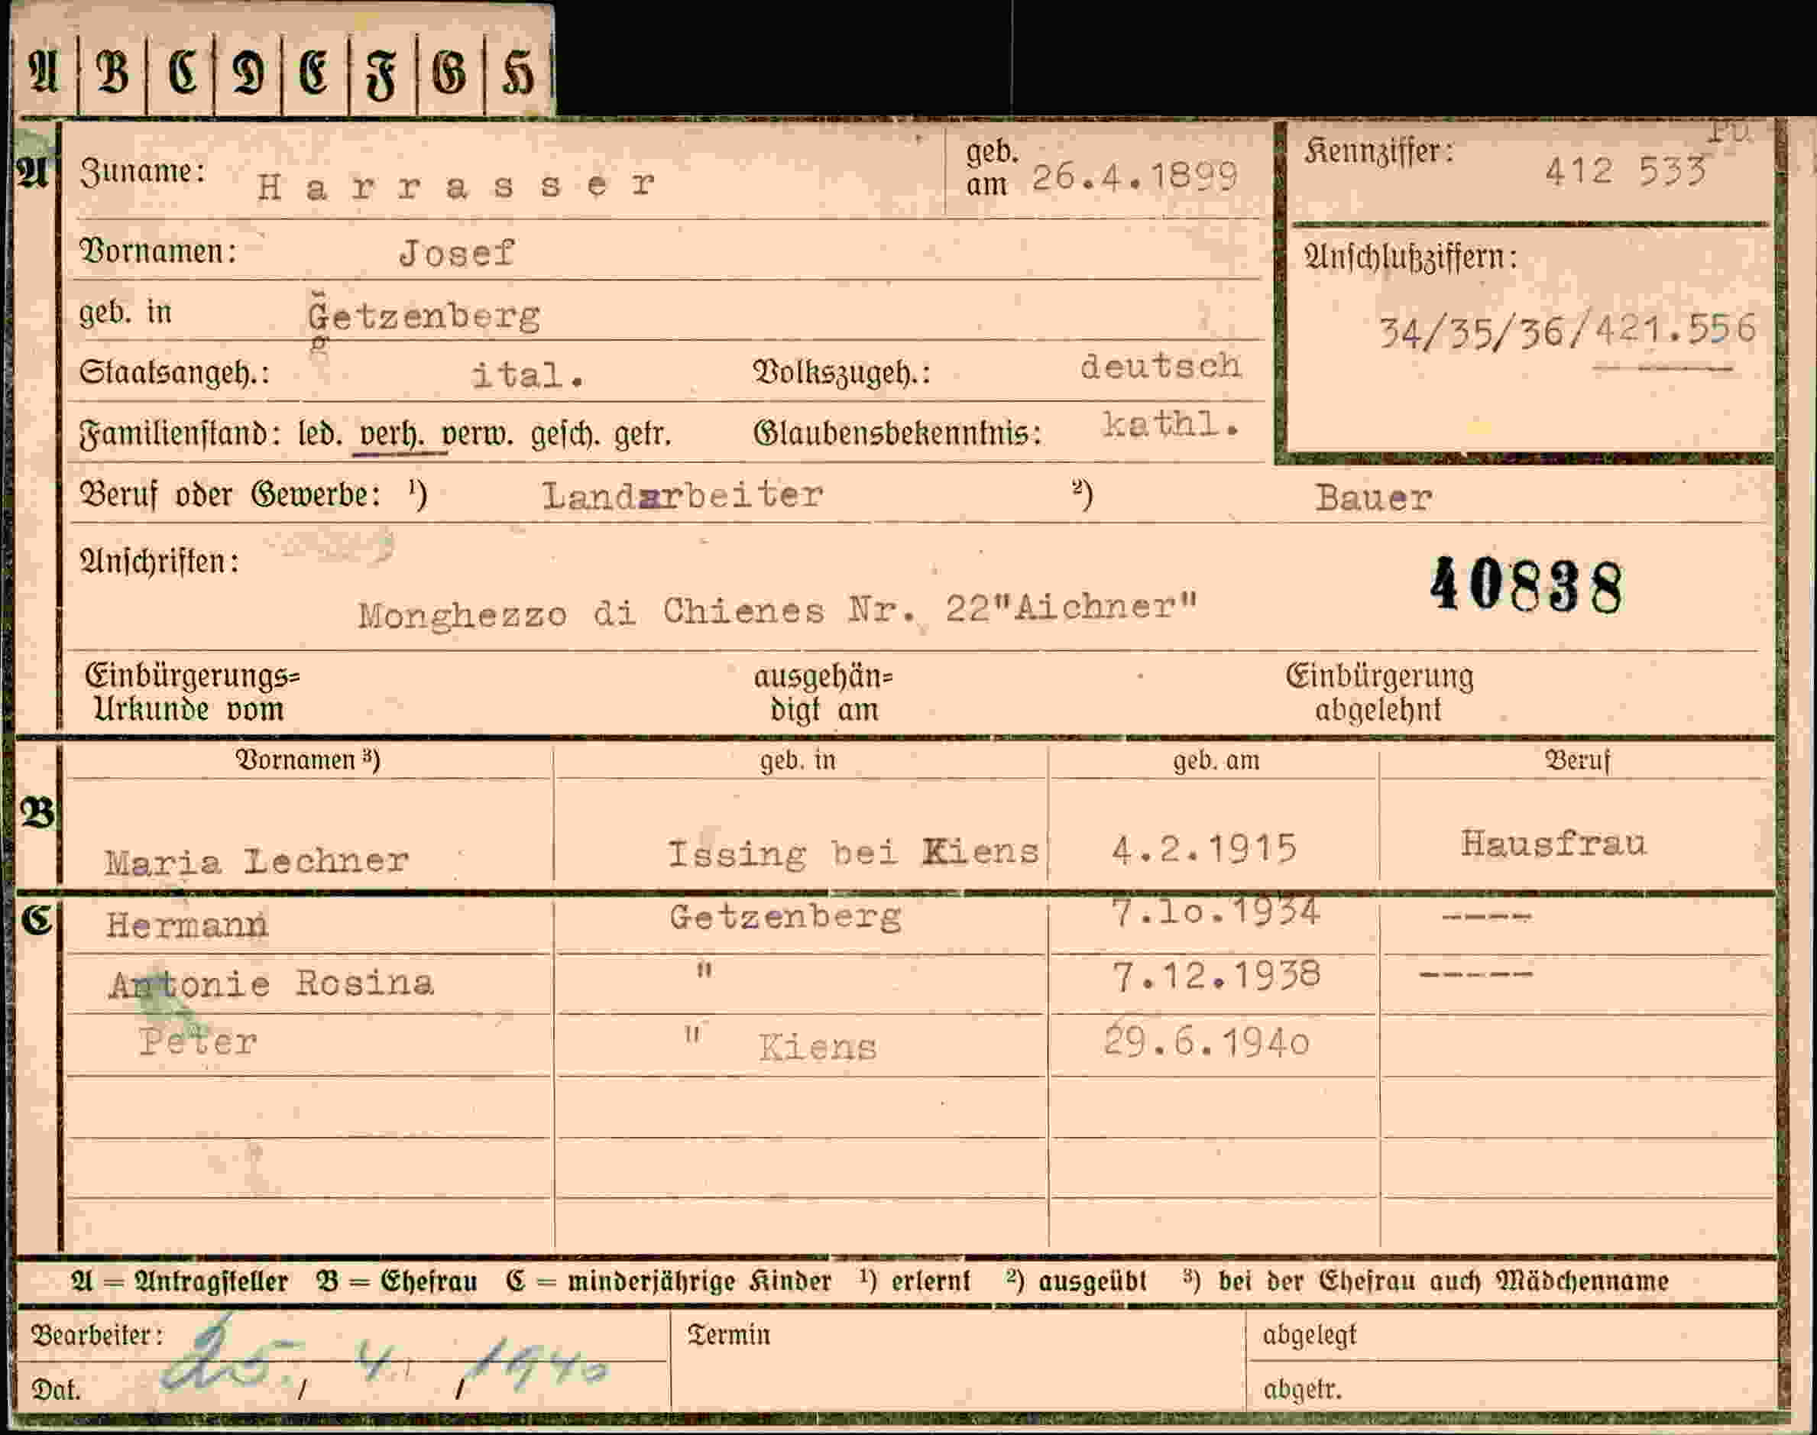This screenshot has width=1817, height=1435.
Task: Click index tab letter F
Action: pos(381,76)
